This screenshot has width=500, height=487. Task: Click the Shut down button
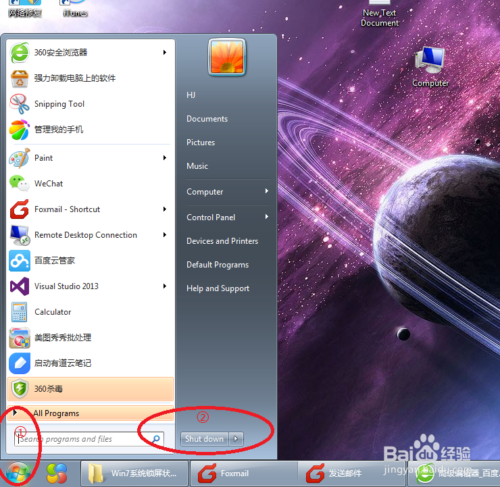click(x=205, y=439)
